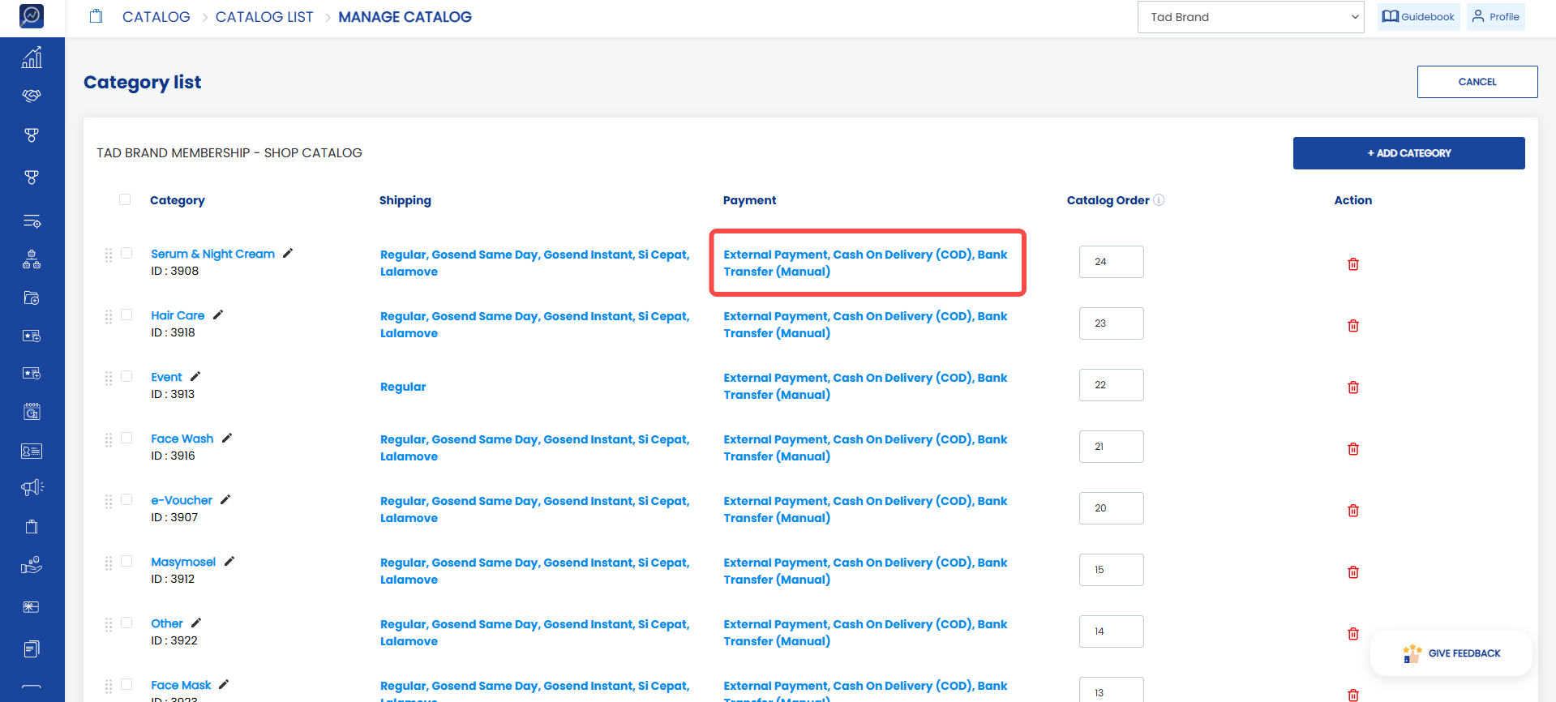Delete the Masymosel category

click(1353, 572)
